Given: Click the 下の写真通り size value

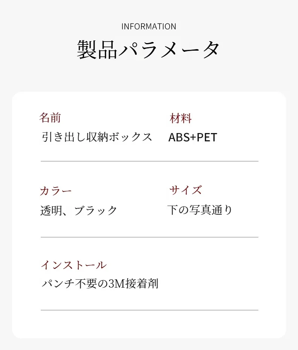Looking at the screenshot, I should 200,210.
